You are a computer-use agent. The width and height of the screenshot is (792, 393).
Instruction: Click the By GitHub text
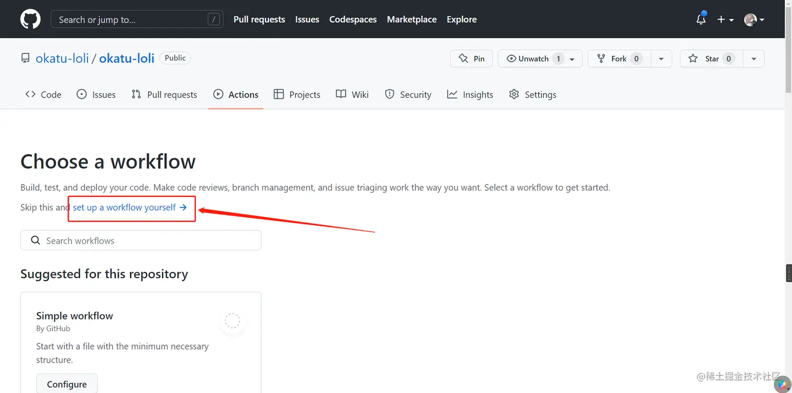(53, 329)
